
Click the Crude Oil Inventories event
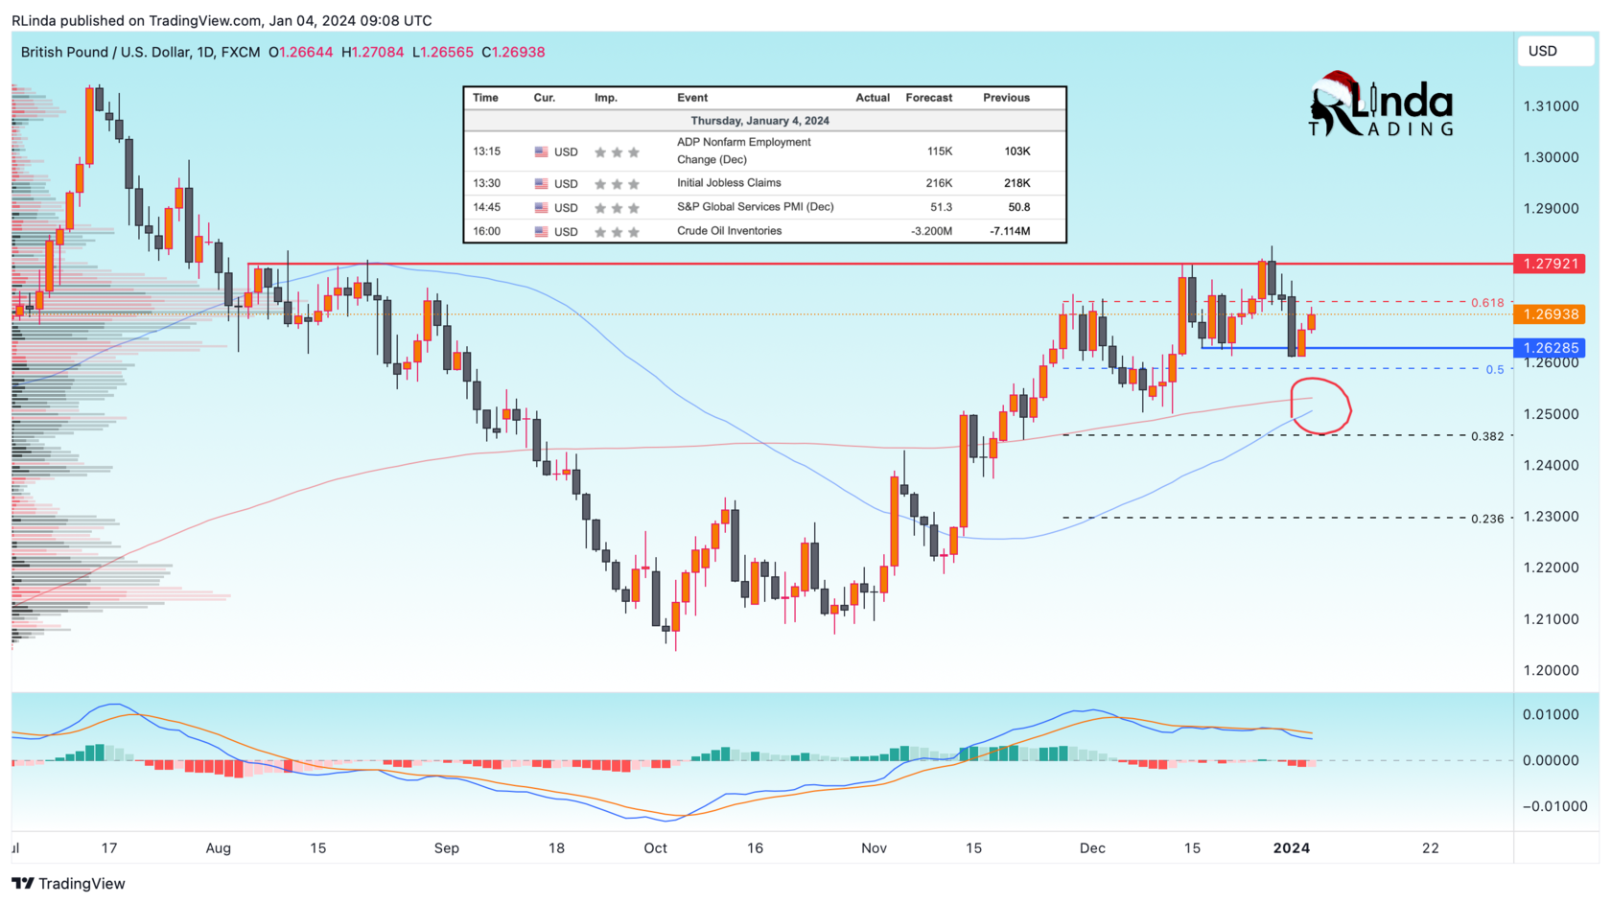[x=729, y=231]
